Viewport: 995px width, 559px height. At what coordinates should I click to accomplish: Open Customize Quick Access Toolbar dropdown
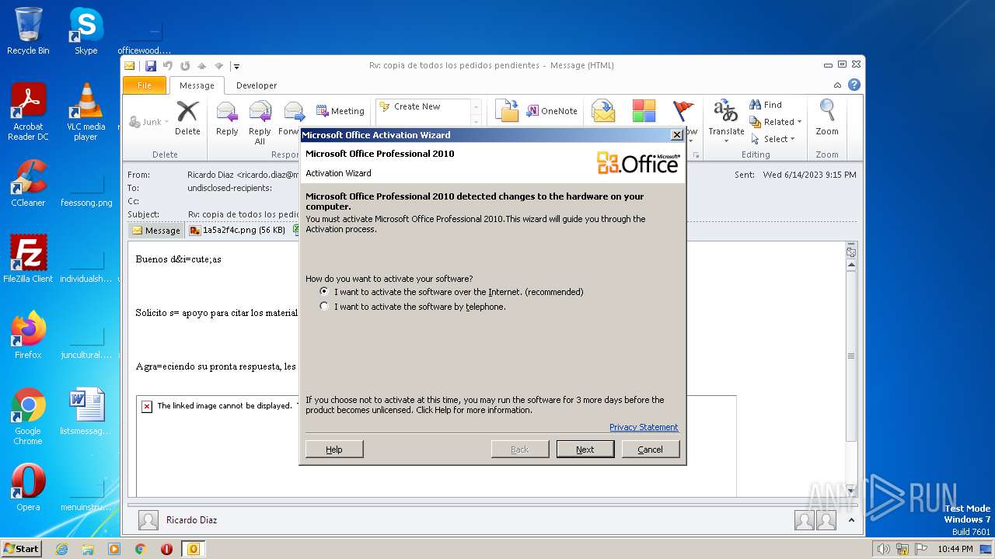pos(236,67)
